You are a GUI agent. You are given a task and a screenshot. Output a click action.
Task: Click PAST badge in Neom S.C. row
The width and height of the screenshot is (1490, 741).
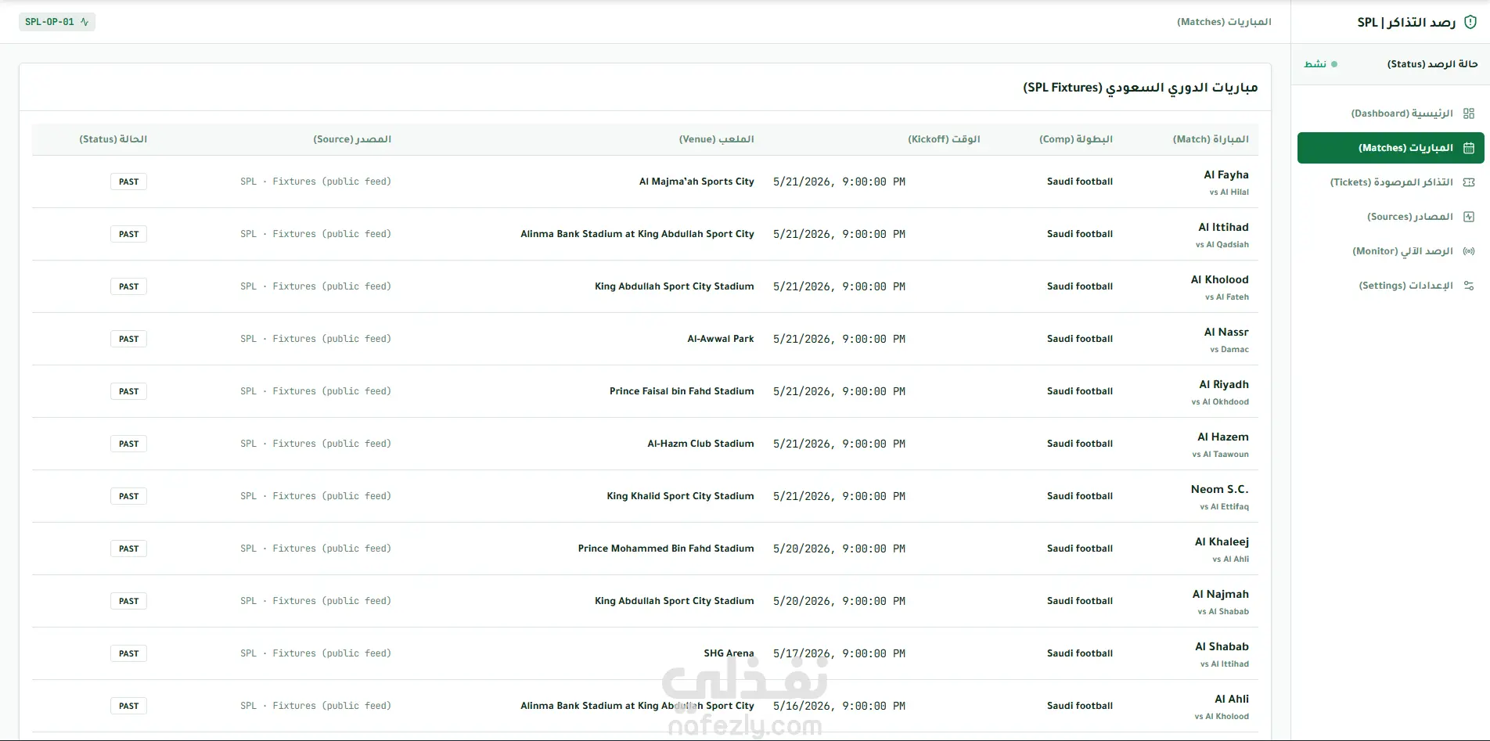[128, 496]
